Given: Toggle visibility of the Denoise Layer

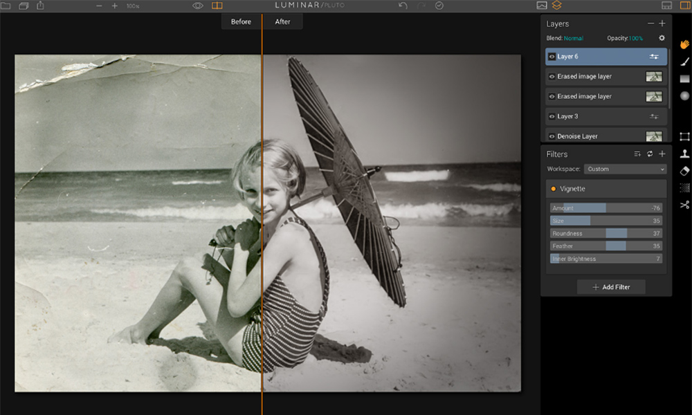Looking at the screenshot, I should click(x=552, y=136).
